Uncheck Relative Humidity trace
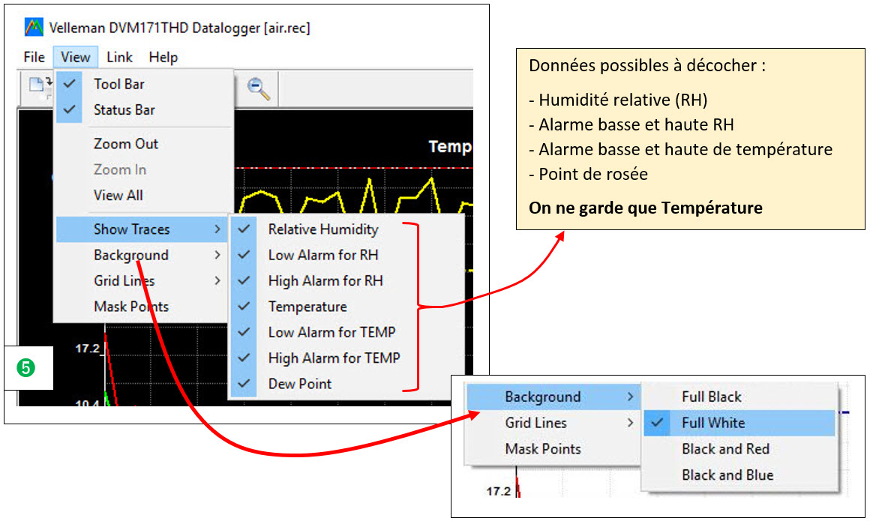This screenshot has height=521, width=870. pos(322,229)
